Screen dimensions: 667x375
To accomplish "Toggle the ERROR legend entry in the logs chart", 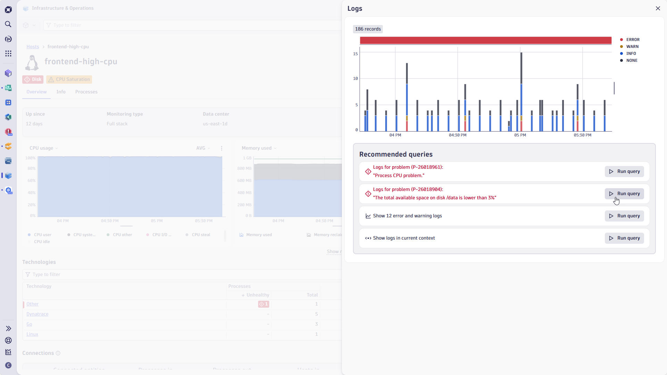I will click(x=632, y=39).
